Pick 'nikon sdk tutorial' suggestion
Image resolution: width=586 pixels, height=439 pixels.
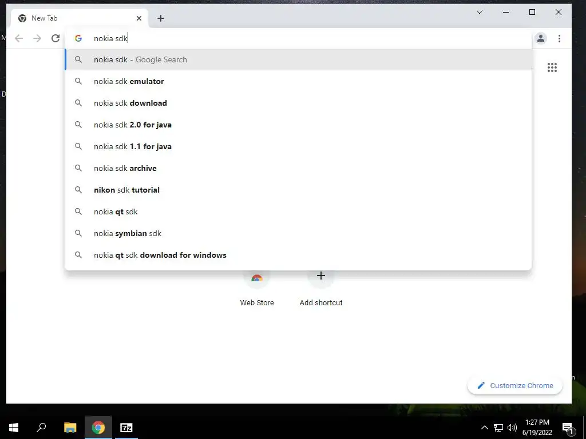pos(298,190)
